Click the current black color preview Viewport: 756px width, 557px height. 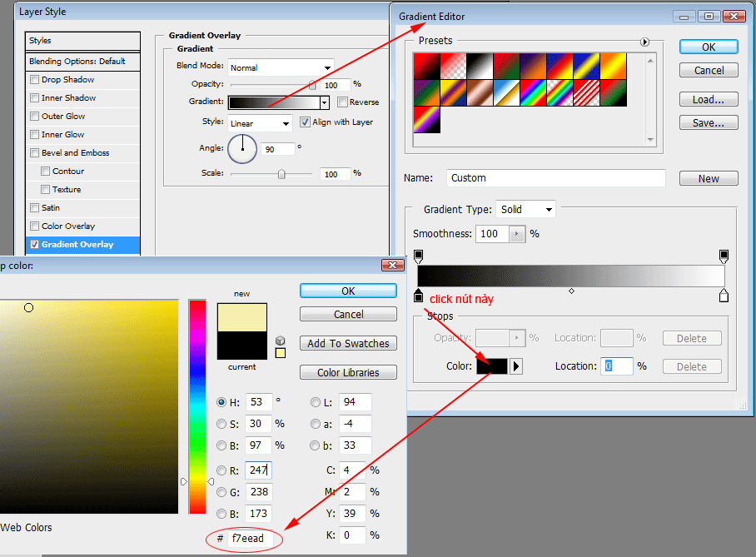[242, 346]
